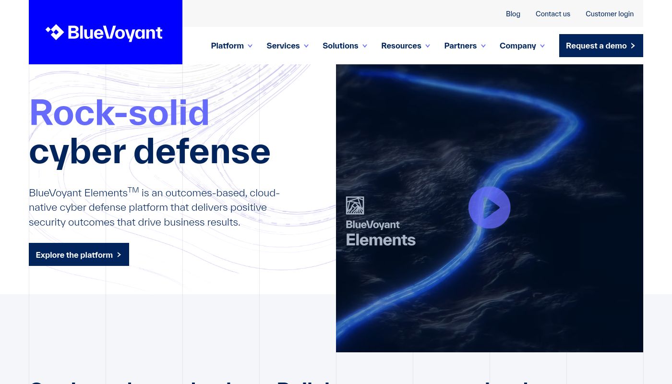672x384 pixels.
Task: Open the Company menu
Action: tap(517, 46)
